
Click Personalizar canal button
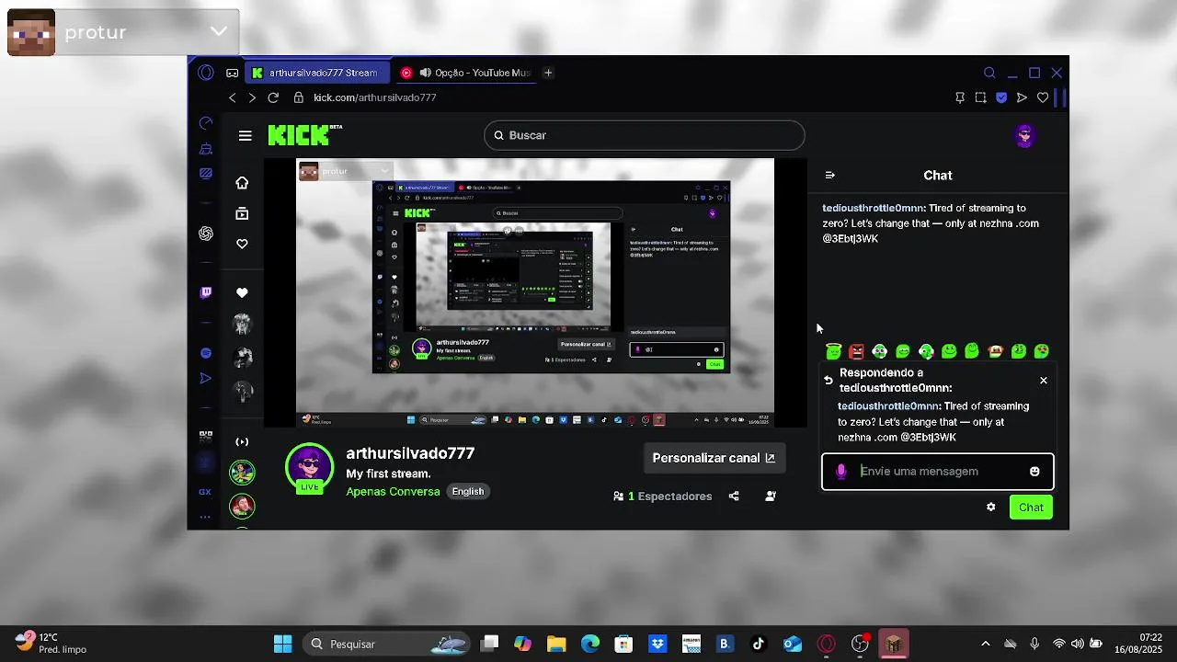pos(714,458)
